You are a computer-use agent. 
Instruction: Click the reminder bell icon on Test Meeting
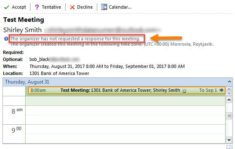[184, 91]
